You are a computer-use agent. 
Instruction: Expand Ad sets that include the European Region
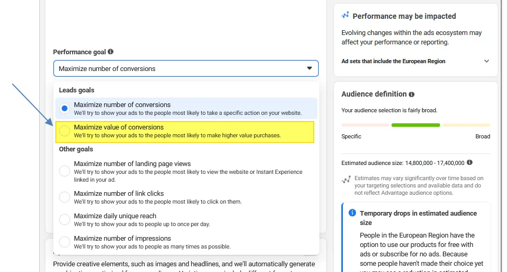tap(416, 61)
